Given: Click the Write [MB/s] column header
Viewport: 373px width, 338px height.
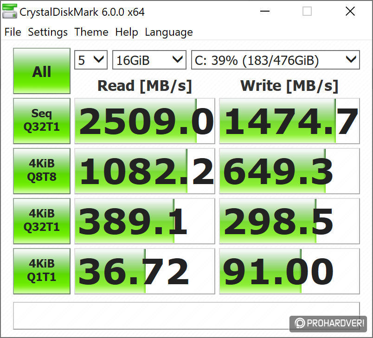Looking at the screenshot, I should click(x=289, y=86).
